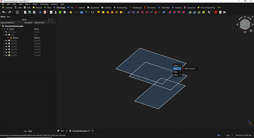Image resolution: width=254 pixels, height=138 pixels.
Task: Click the What's This help cursor icon
Action: pos(209,12)
